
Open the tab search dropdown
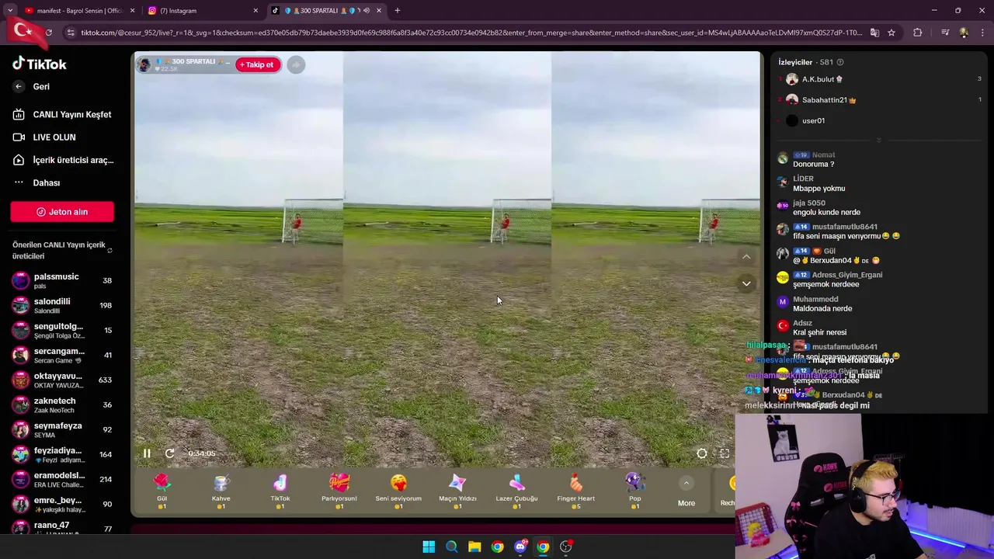click(10, 11)
